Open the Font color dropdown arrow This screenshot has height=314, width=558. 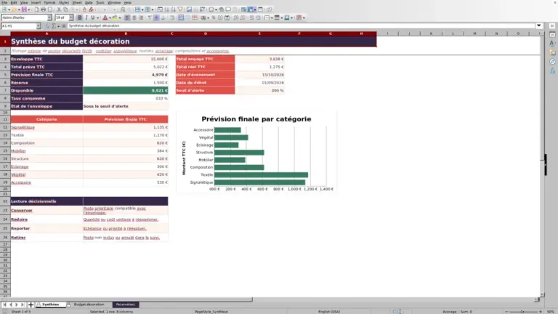[x=110, y=17]
